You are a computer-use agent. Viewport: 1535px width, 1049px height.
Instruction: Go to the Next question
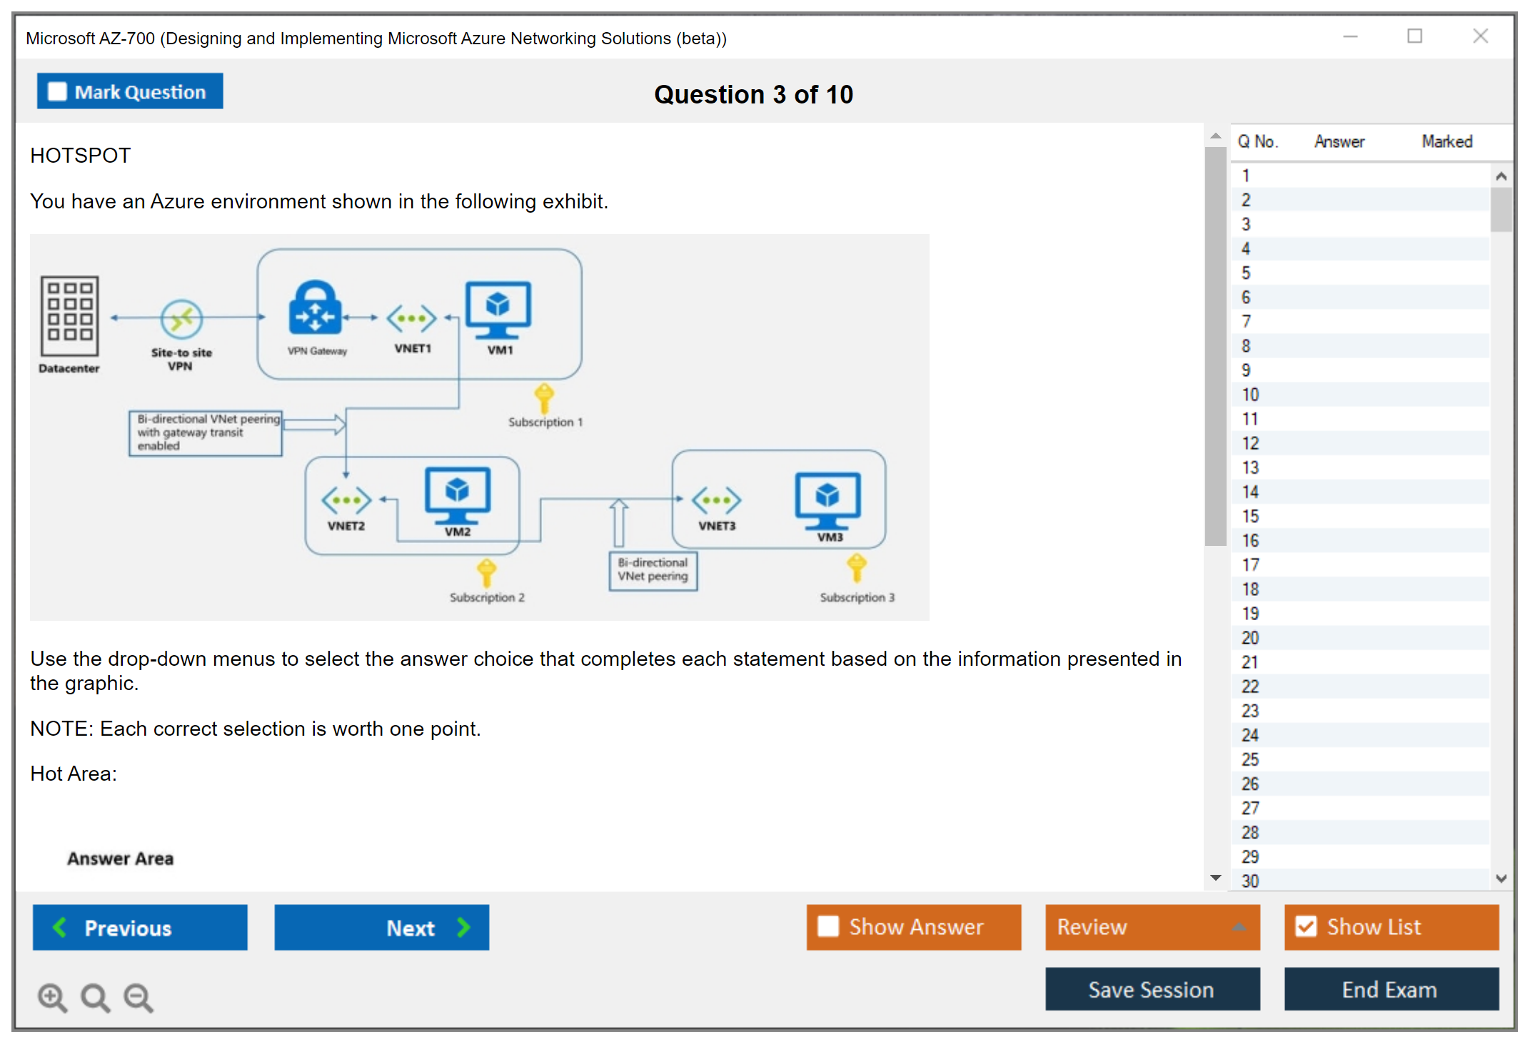pos(382,927)
